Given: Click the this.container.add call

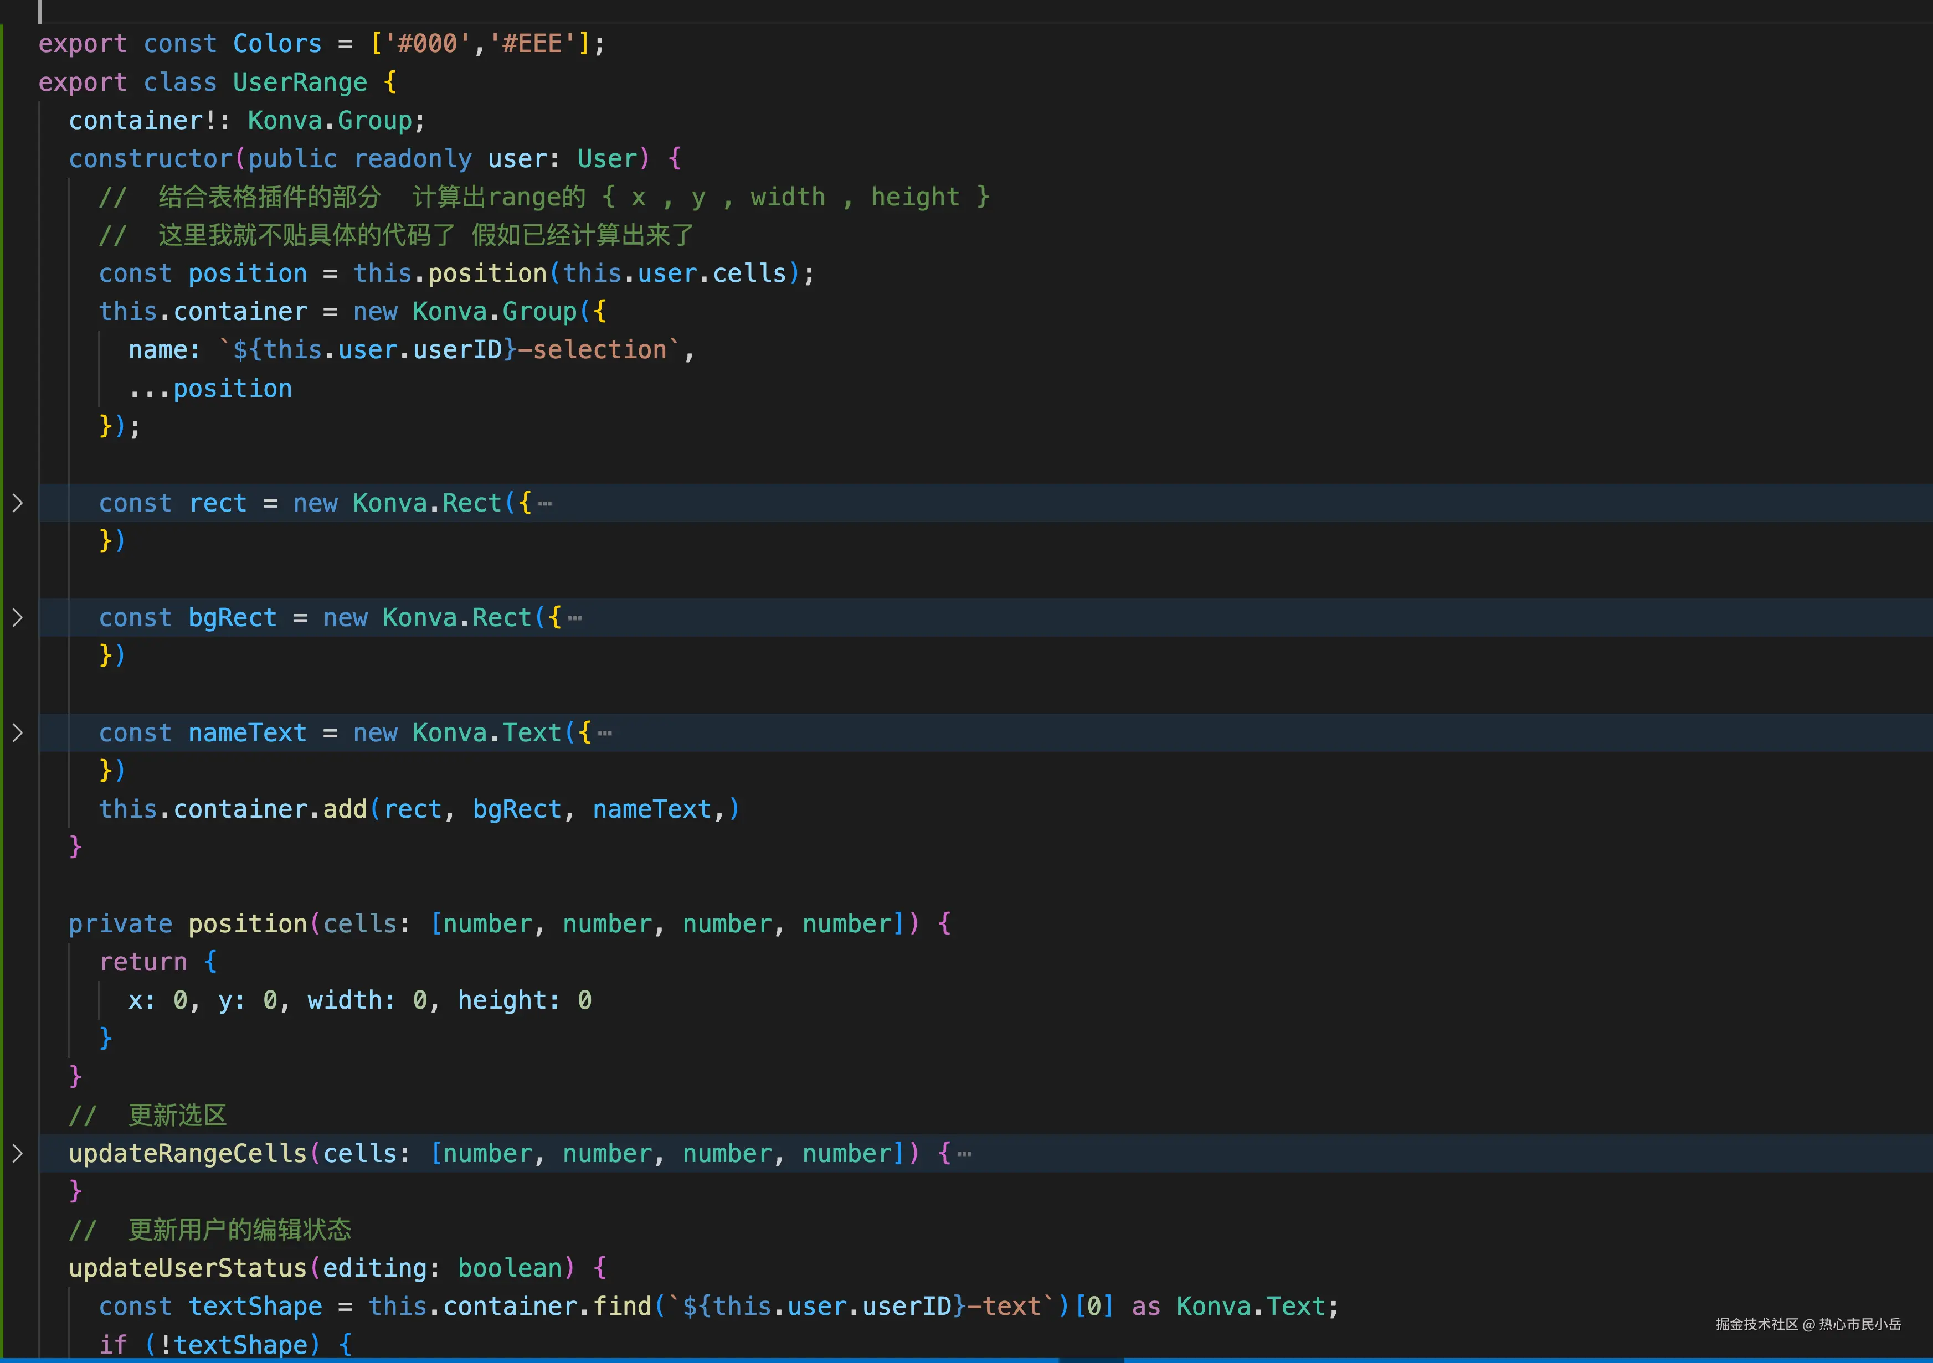Looking at the screenshot, I should [345, 809].
